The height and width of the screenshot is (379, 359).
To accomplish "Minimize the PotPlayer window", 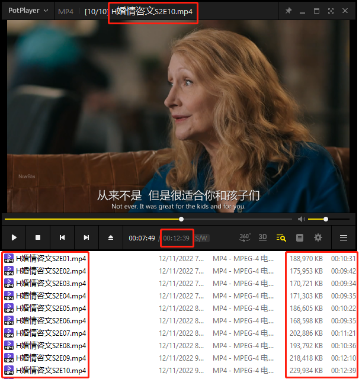I will pos(302,12).
